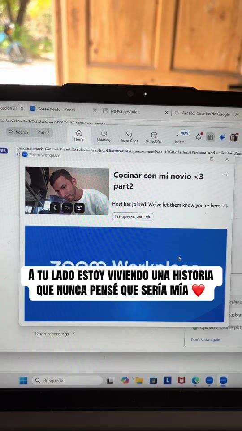Expand the Open recordings chevron
This screenshot has height=431, width=242.
(73, 334)
